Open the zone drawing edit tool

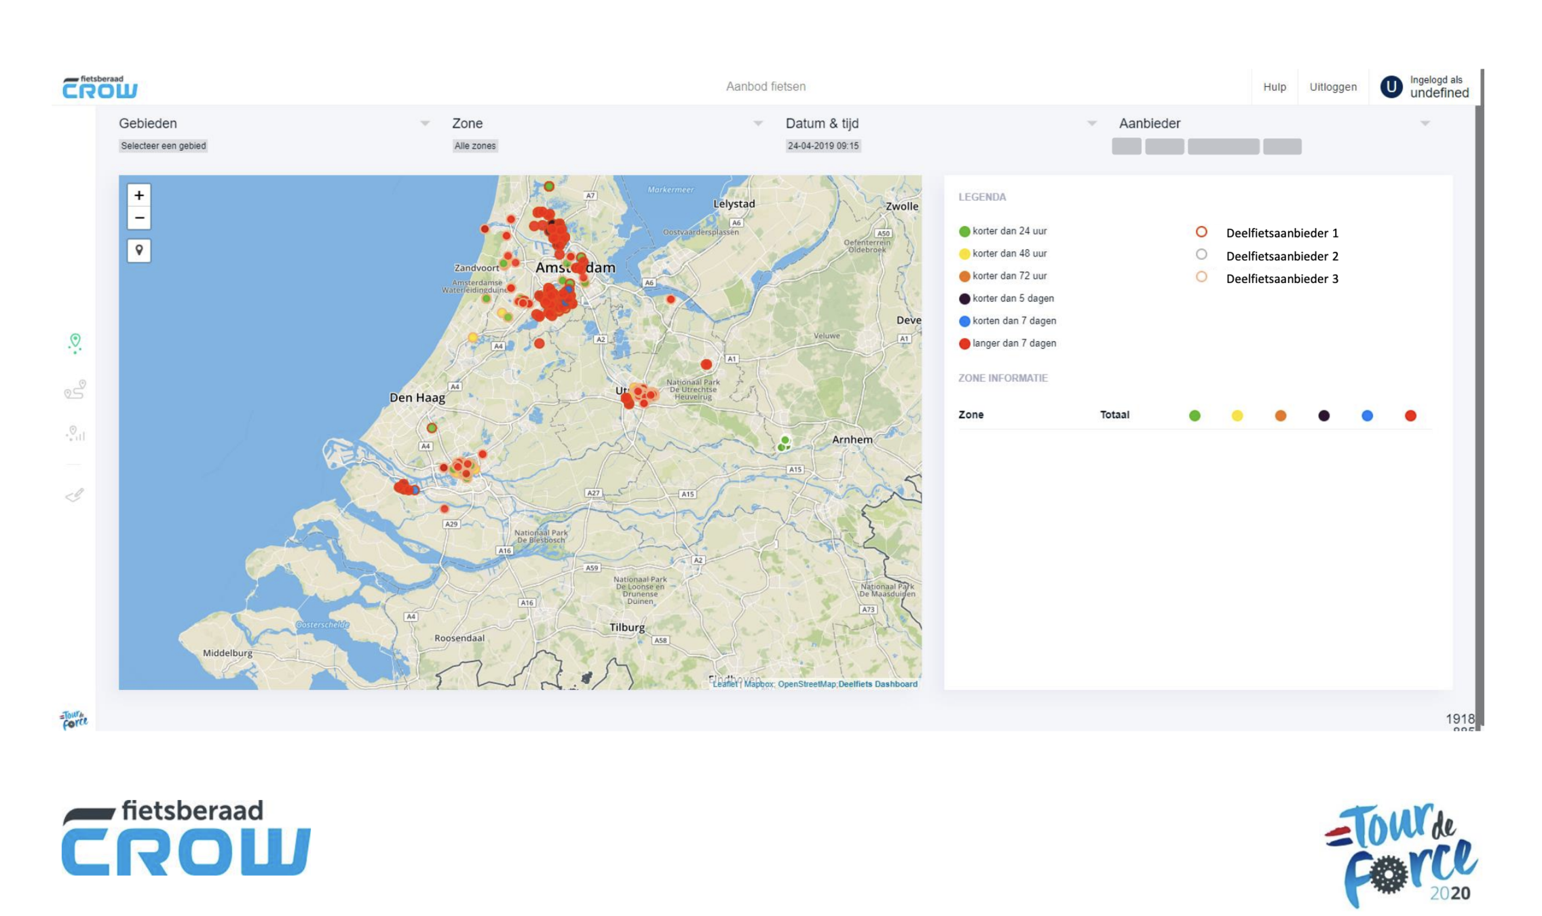click(75, 495)
